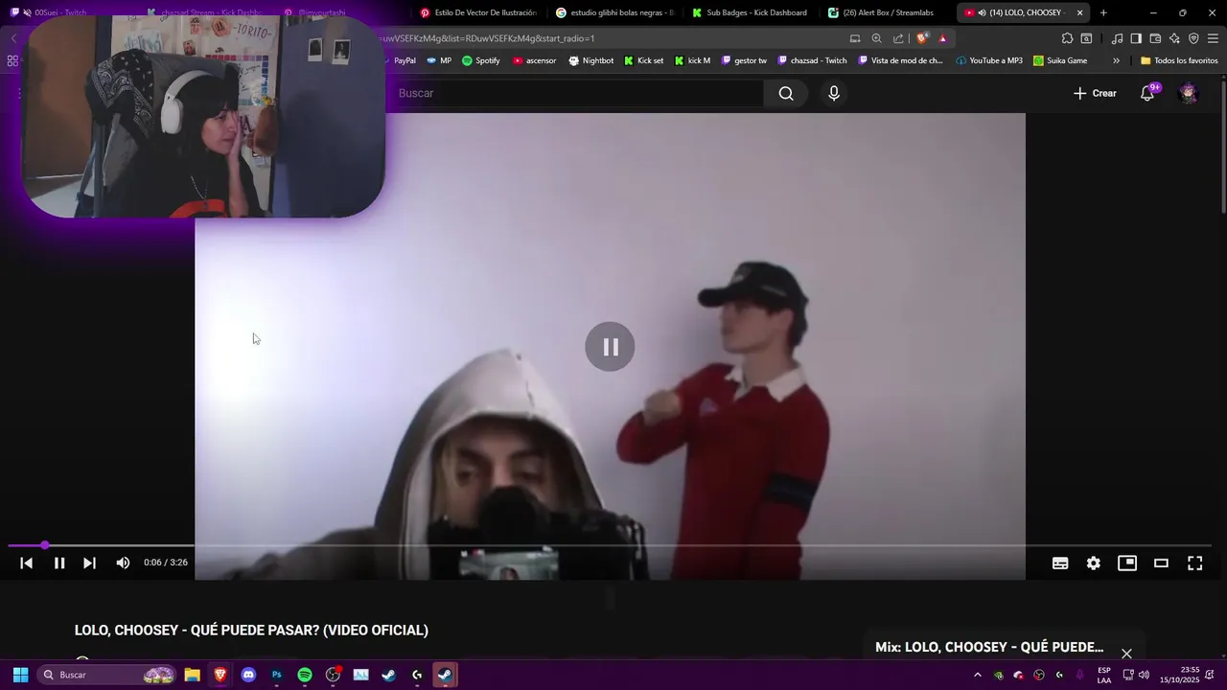Switch to the Estilo De Vector tab
Viewport: 1227px width, 690px height.
tap(478, 13)
